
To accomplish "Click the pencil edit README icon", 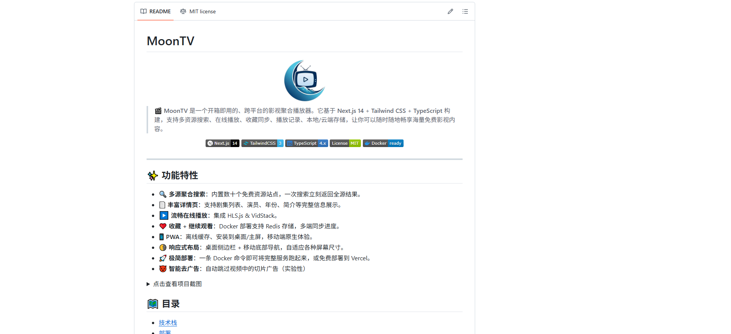I will coord(450,11).
